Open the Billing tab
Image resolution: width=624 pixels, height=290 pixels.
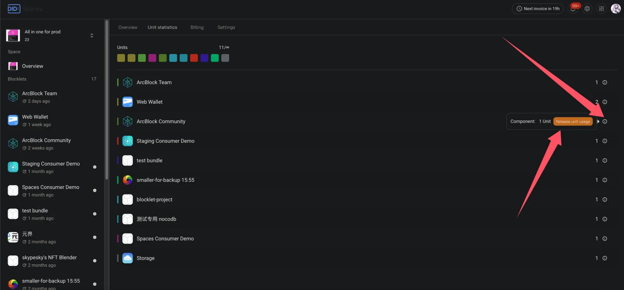click(197, 27)
